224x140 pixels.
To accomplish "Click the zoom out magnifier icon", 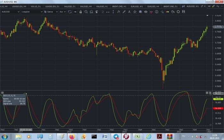I will point(91,12).
